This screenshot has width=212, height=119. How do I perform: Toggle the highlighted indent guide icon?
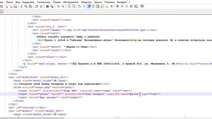click(89, 6)
